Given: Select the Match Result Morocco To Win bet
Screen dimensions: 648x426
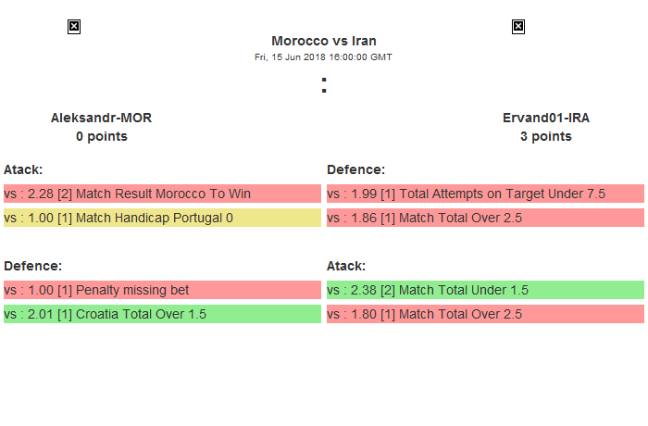Looking at the screenshot, I should pos(162,194).
